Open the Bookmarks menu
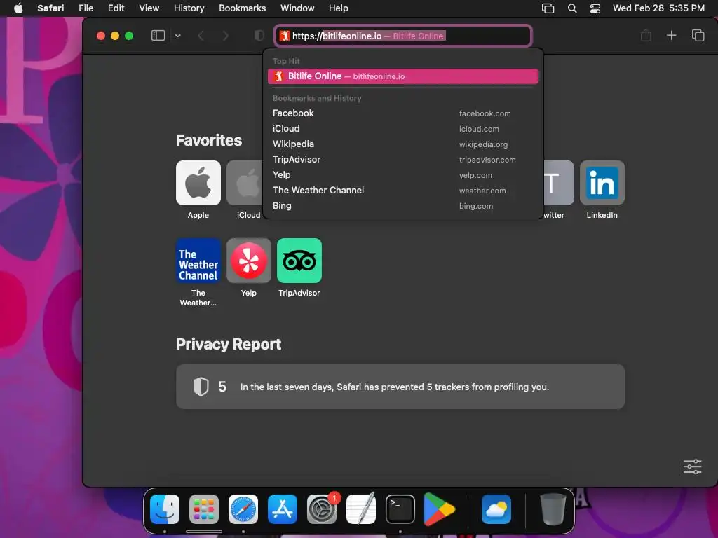Image resolution: width=718 pixels, height=538 pixels. [x=242, y=8]
